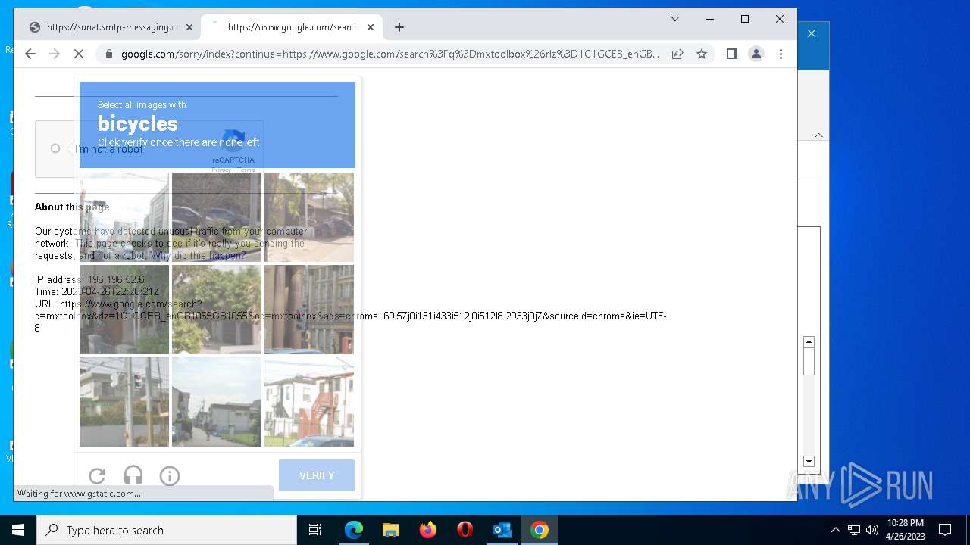This screenshot has width=970, height=545.
Task: Reload the captcha challenge images
Action: (97, 475)
